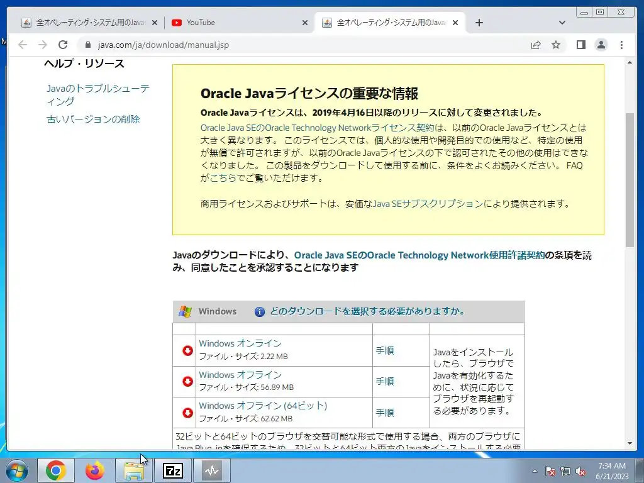
Task: Open Oracle Technology Networkライセンス契約 link
Action: click(317, 128)
